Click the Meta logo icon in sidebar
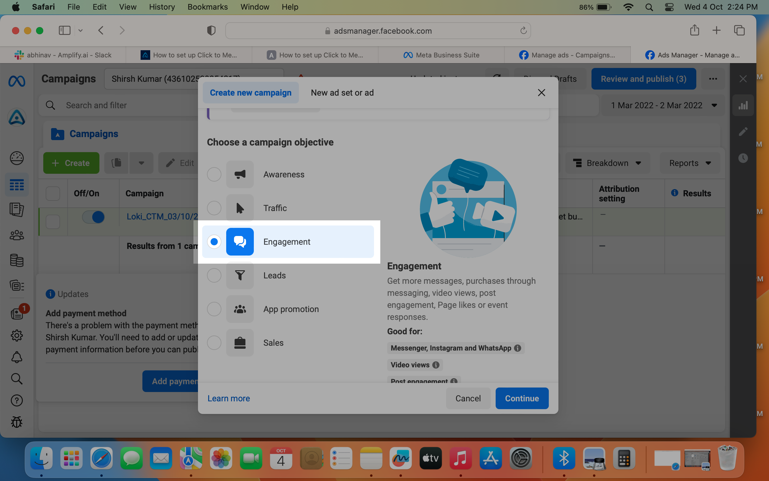 coord(17,81)
